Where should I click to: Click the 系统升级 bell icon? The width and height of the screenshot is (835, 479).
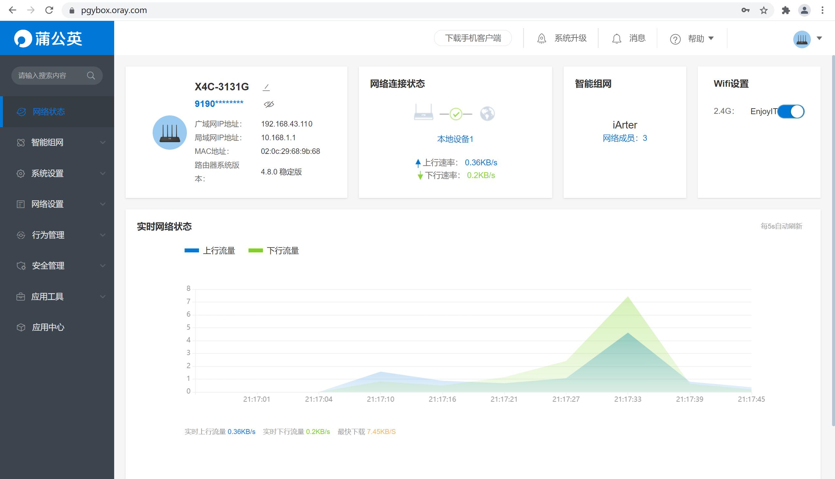pyautogui.click(x=541, y=38)
